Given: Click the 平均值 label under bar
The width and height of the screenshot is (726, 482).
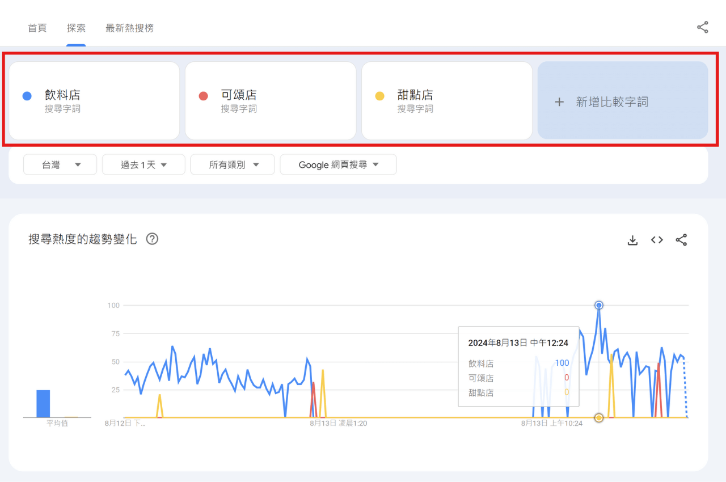Looking at the screenshot, I should tap(57, 423).
